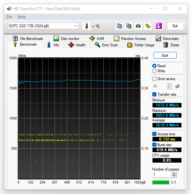Click the Error Scan magnifier icon
The height and width of the screenshot is (194, 191).
tap(97, 45)
